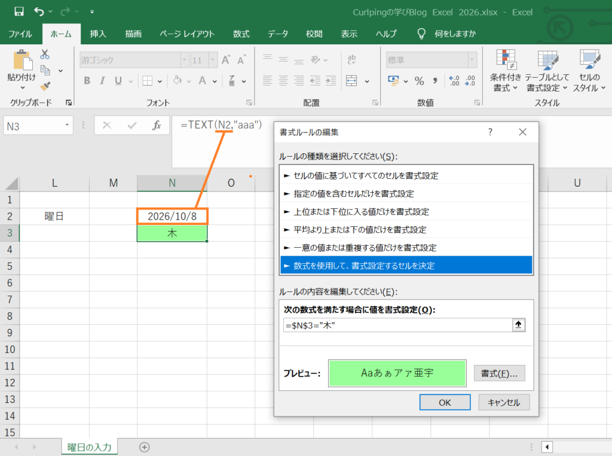This screenshot has height=456, width=612.
Task: Toggle Bold formatting
Action: (x=87, y=81)
